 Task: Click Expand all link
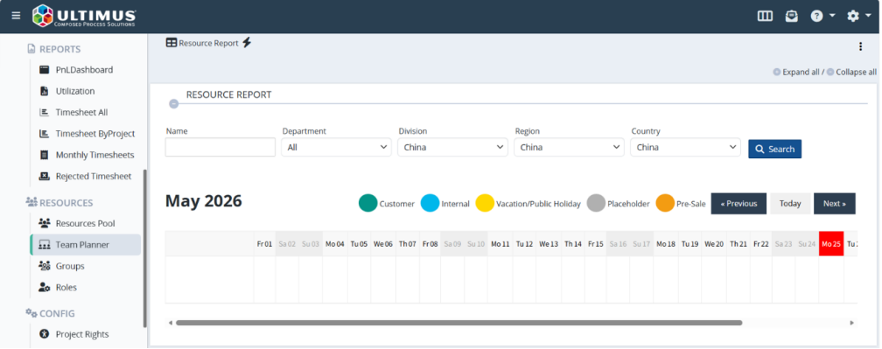[x=801, y=72]
